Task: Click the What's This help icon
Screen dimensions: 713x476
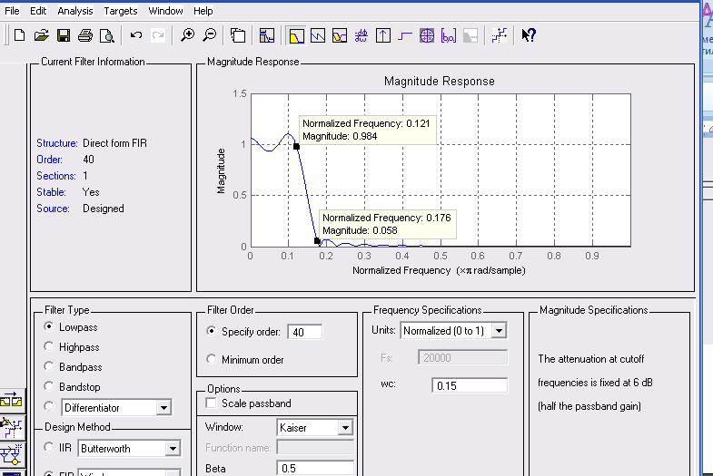Action: point(529,35)
